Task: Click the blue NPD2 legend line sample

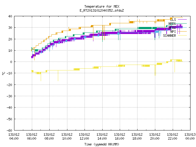Action: pos(182,27)
